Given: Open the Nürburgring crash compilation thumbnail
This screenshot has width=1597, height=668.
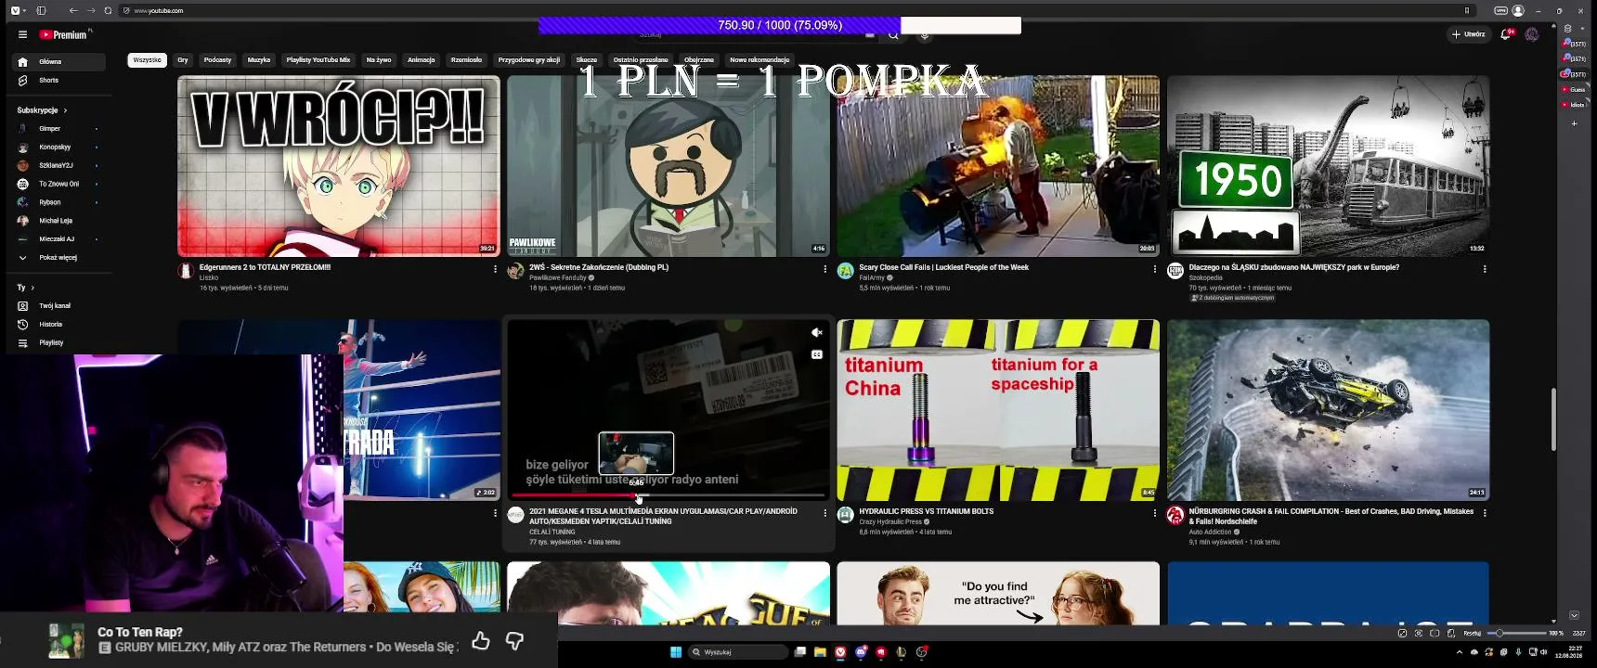Looking at the screenshot, I should (1329, 410).
